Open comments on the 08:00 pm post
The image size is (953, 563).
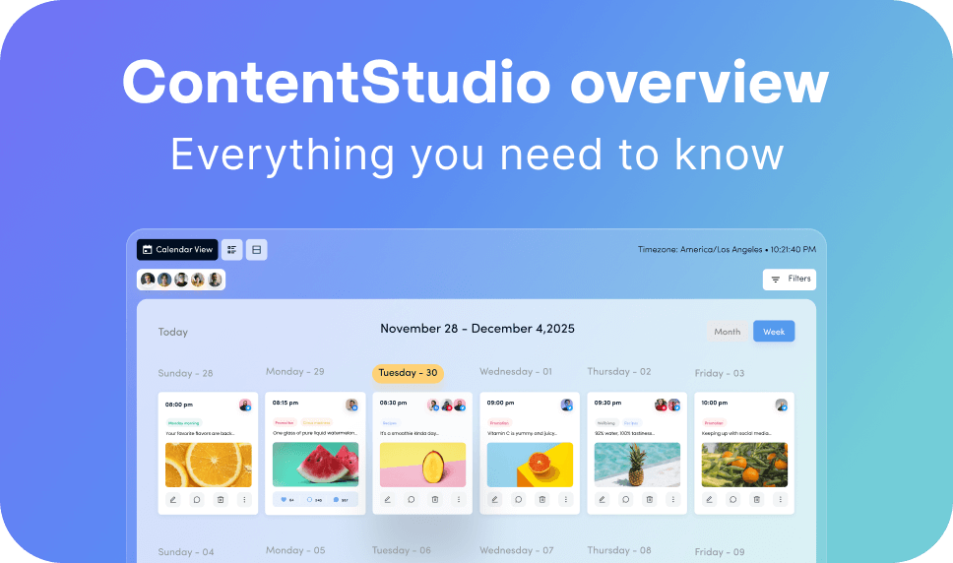(197, 500)
